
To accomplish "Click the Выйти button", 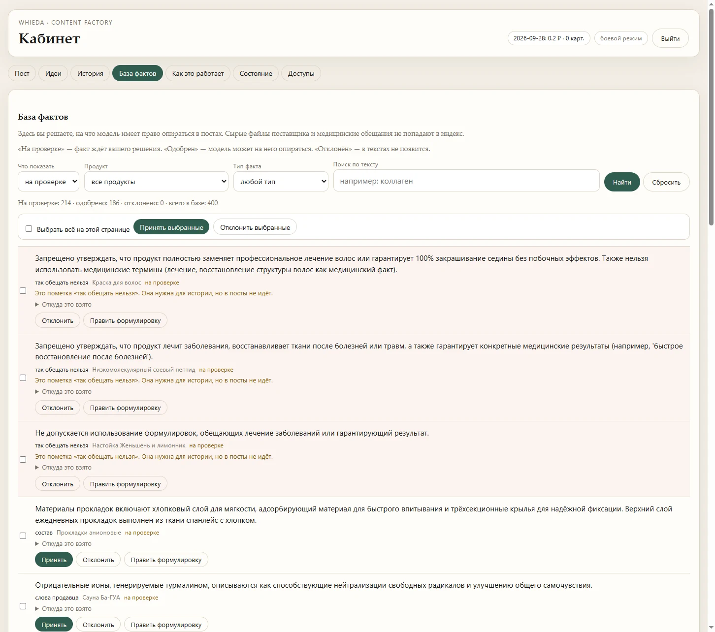I will tap(670, 38).
